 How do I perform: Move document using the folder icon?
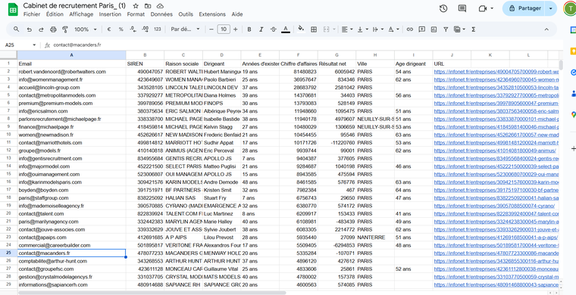click(x=148, y=6)
